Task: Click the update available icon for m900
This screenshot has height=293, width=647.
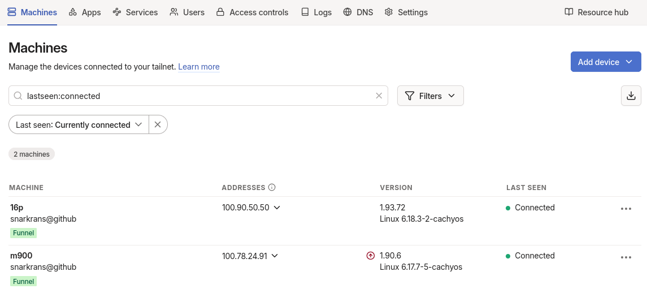Action: click(x=371, y=256)
